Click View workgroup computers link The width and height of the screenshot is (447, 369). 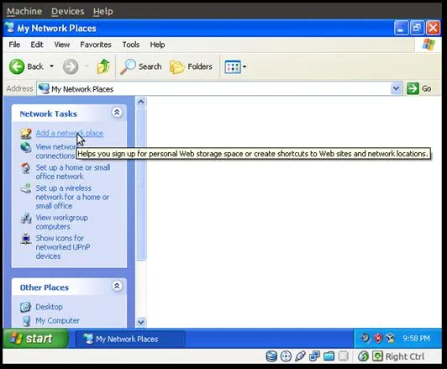62,222
